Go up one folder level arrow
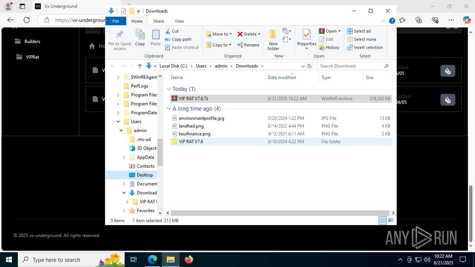Viewport: 475px width, 267px height. pos(140,66)
